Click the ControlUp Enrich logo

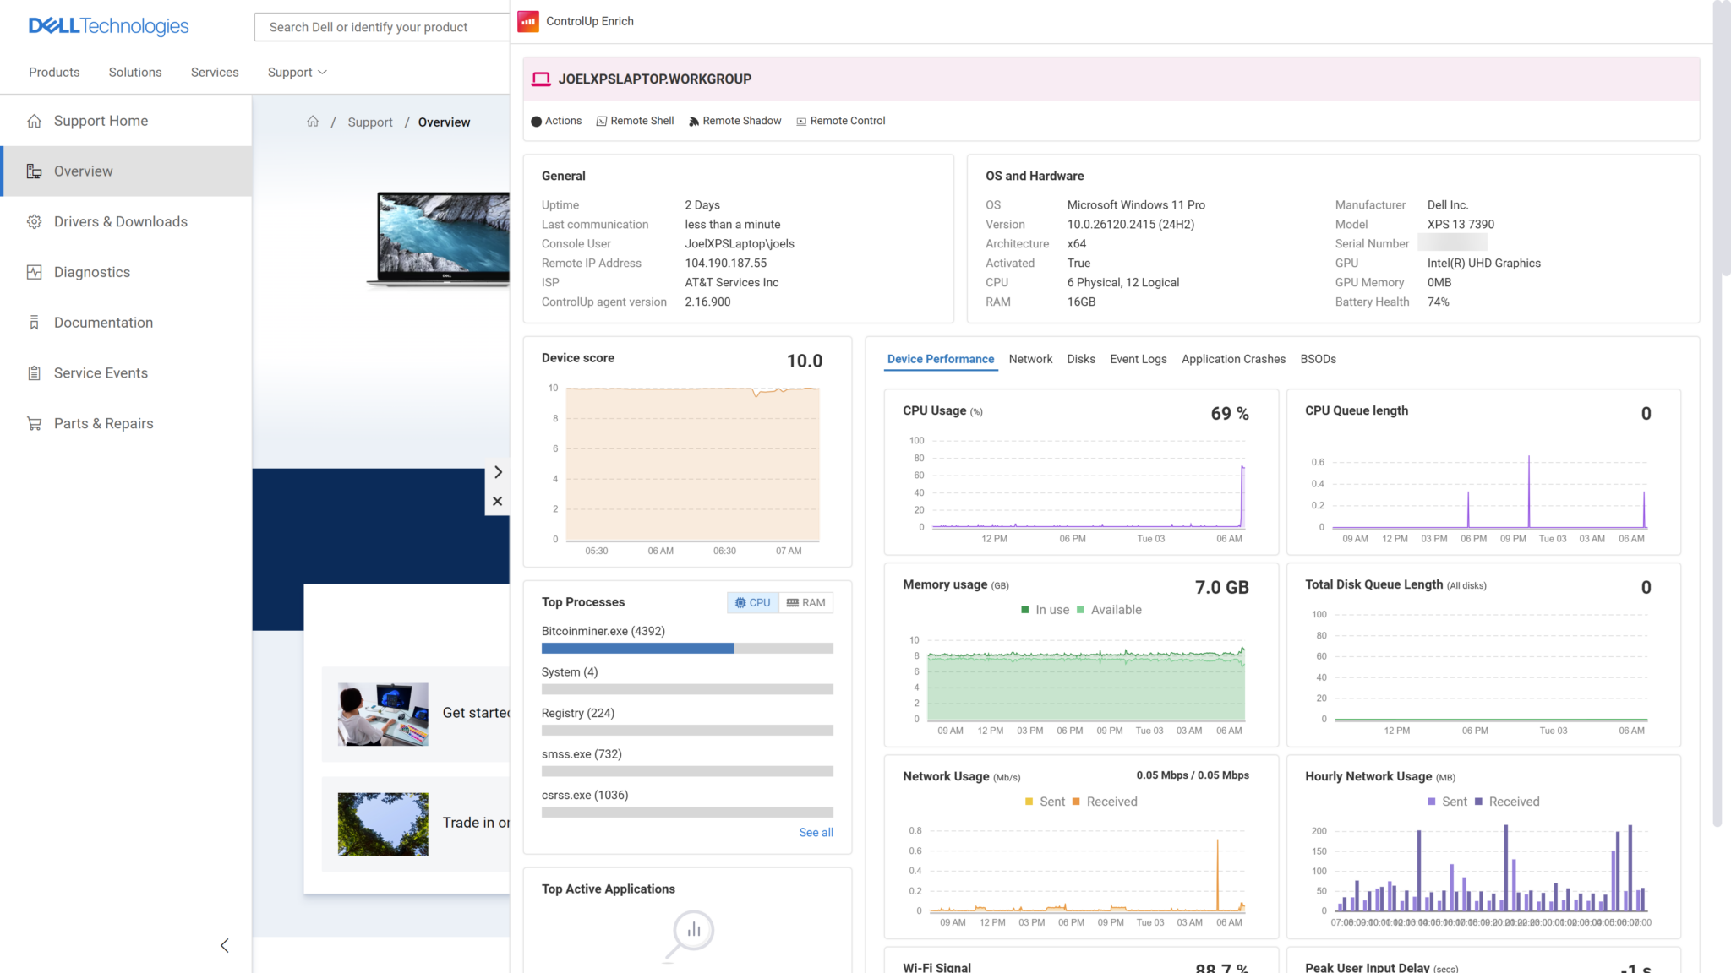tap(527, 20)
